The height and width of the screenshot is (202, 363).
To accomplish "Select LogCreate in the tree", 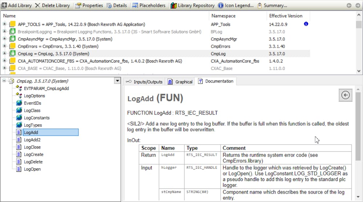I will [x=33, y=154].
